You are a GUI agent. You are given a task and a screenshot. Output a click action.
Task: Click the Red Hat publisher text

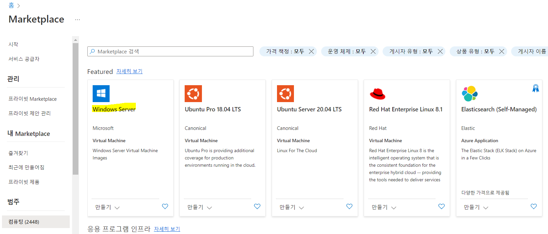(x=378, y=128)
